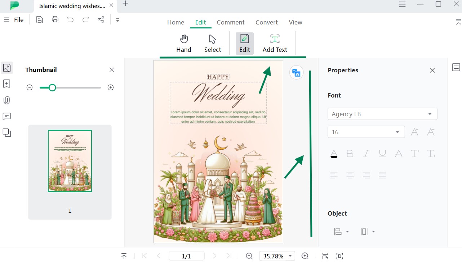Viewport: 462px width, 262px height.
Task: Open the thumbnail panel sidebar icon
Action: point(7,68)
